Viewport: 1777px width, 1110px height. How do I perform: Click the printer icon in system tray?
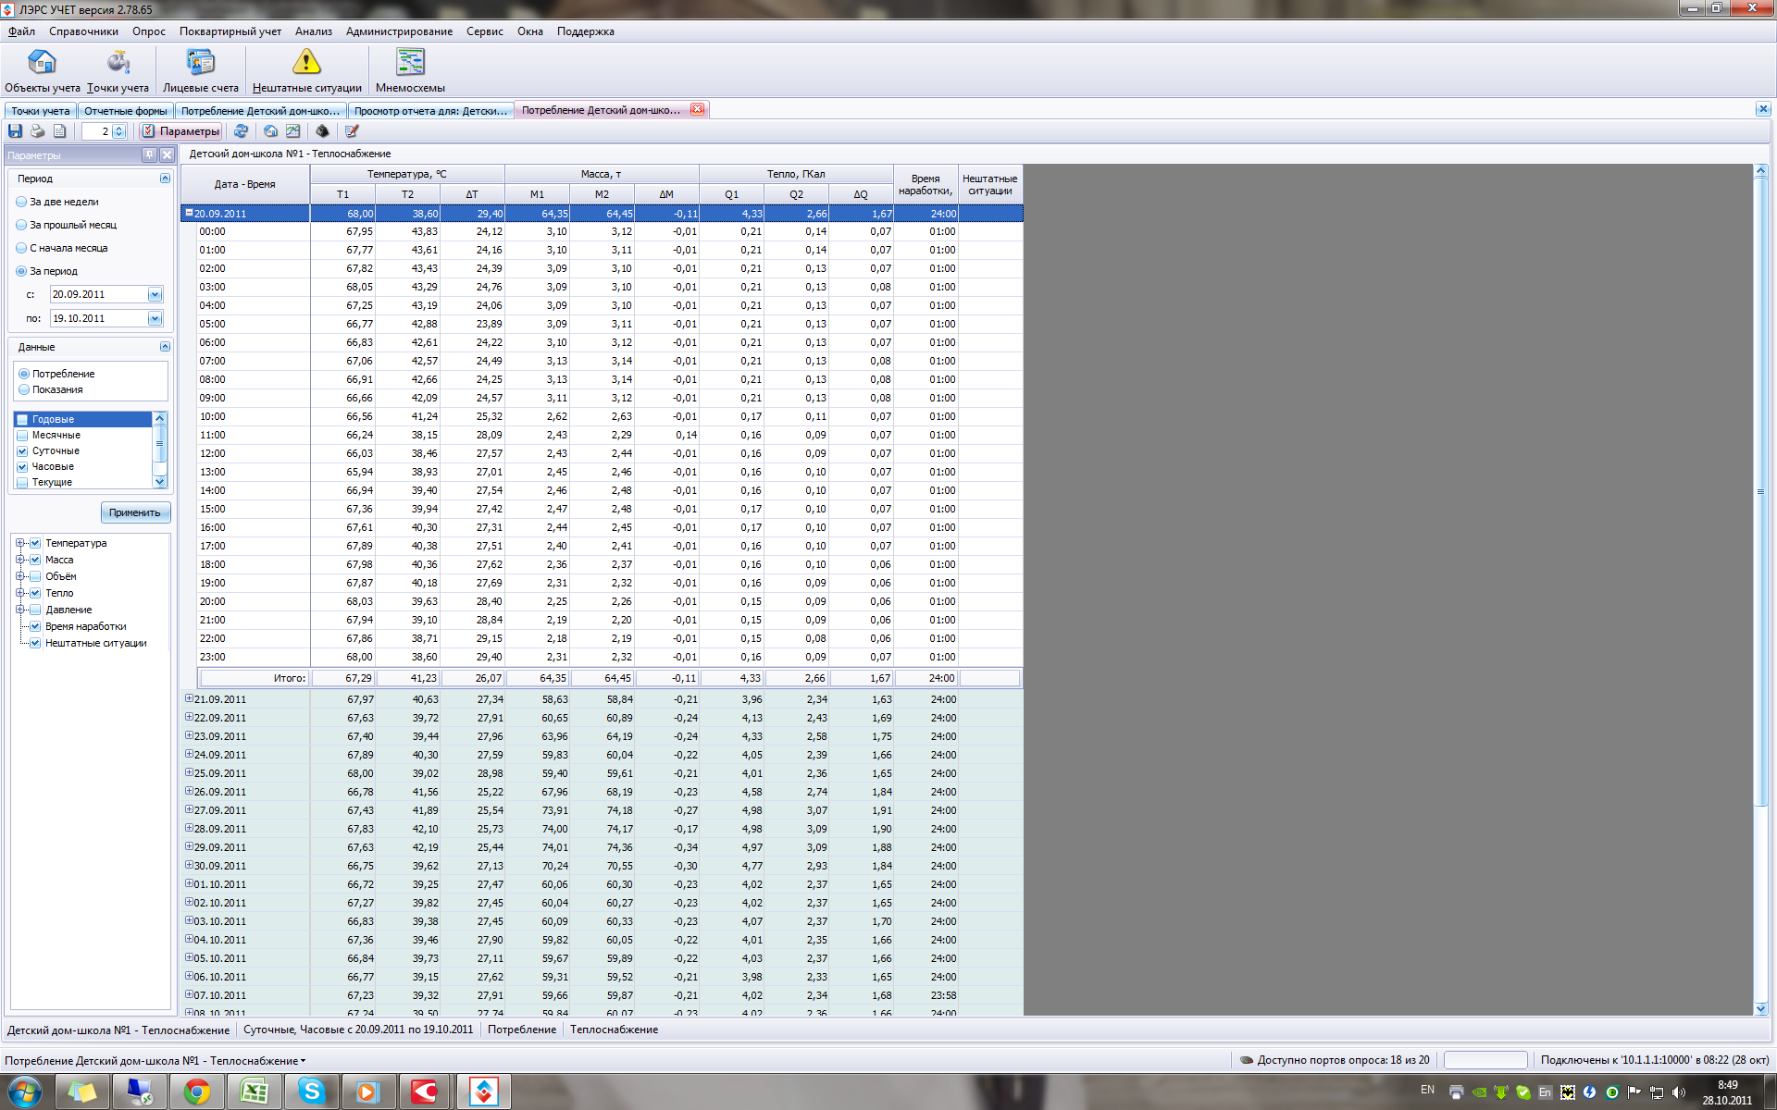tap(1456, 1092)
